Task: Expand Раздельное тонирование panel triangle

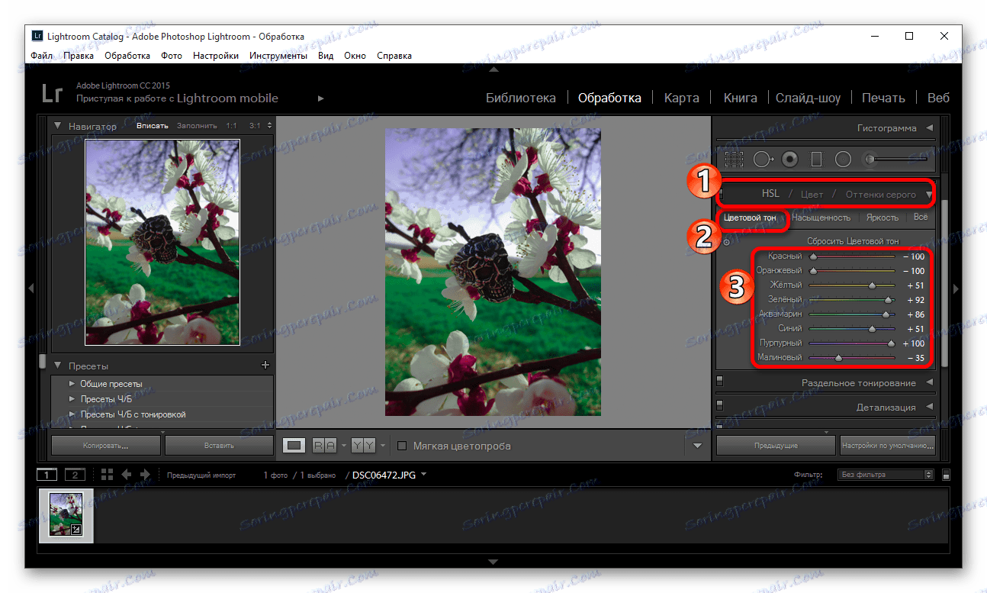Action: click(x=929, y=382)
